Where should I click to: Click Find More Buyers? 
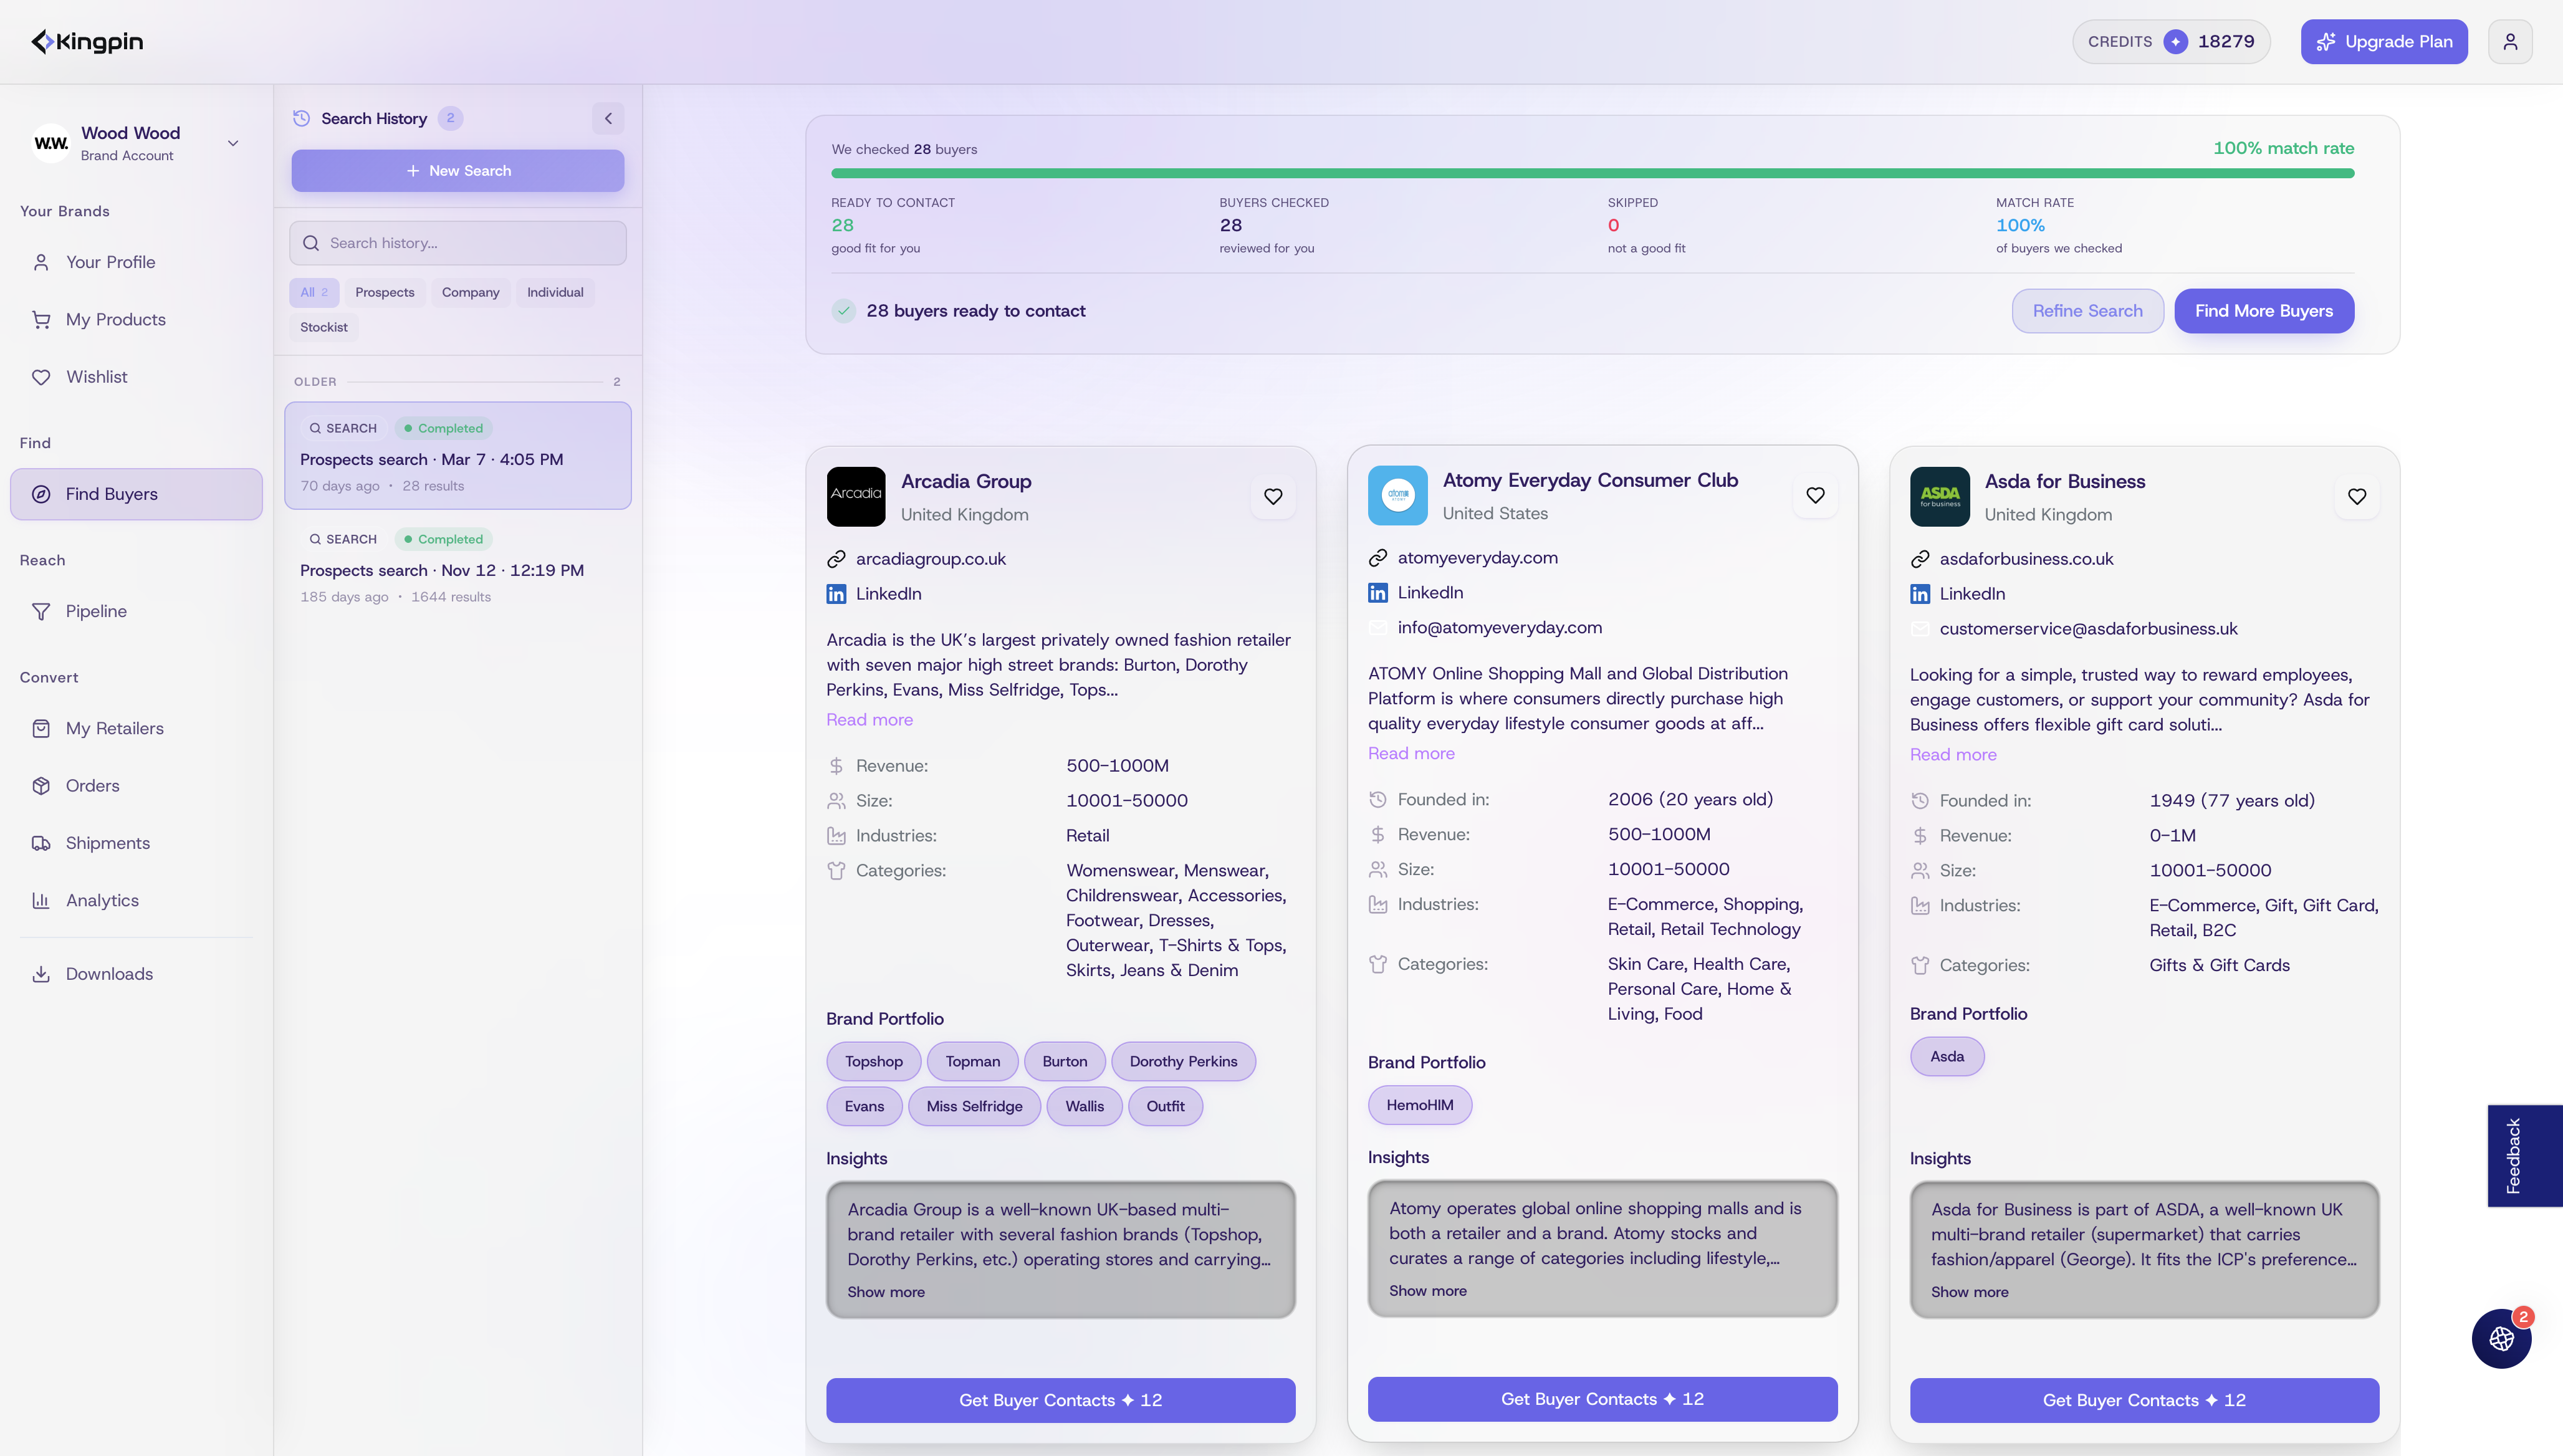coord(2264,311)
